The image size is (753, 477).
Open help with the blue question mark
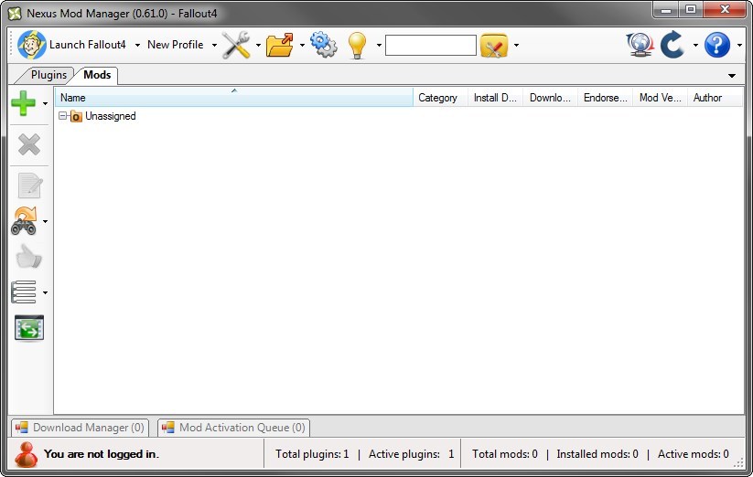717,45
